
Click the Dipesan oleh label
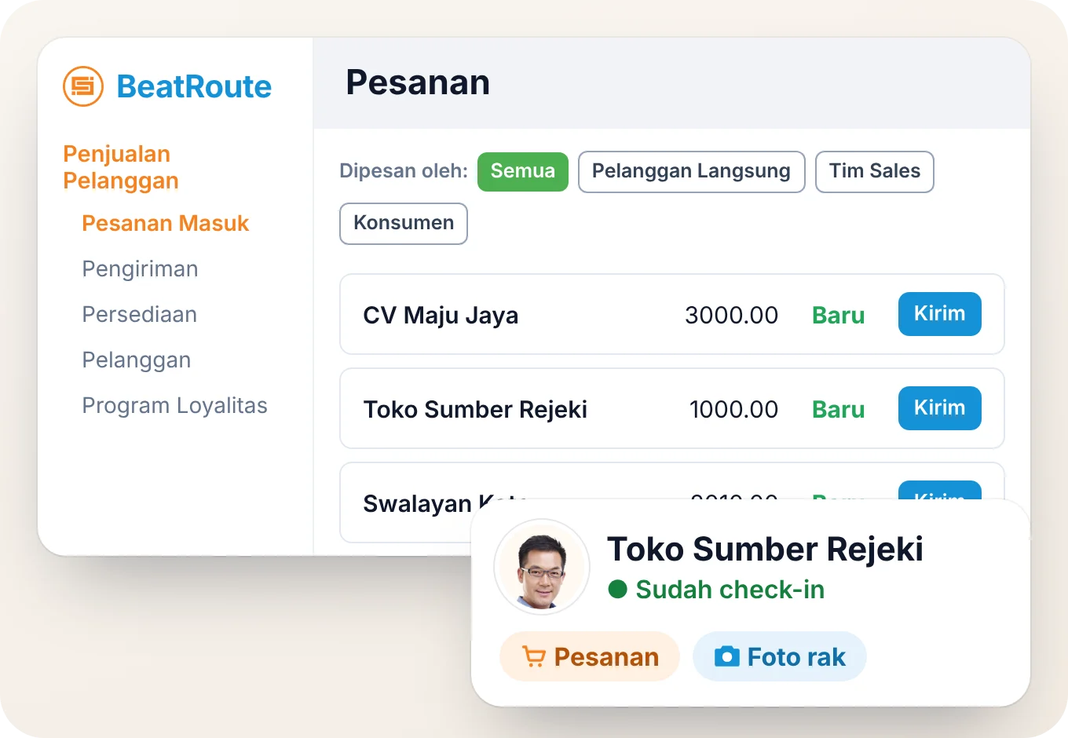click(x=404, y=171)
